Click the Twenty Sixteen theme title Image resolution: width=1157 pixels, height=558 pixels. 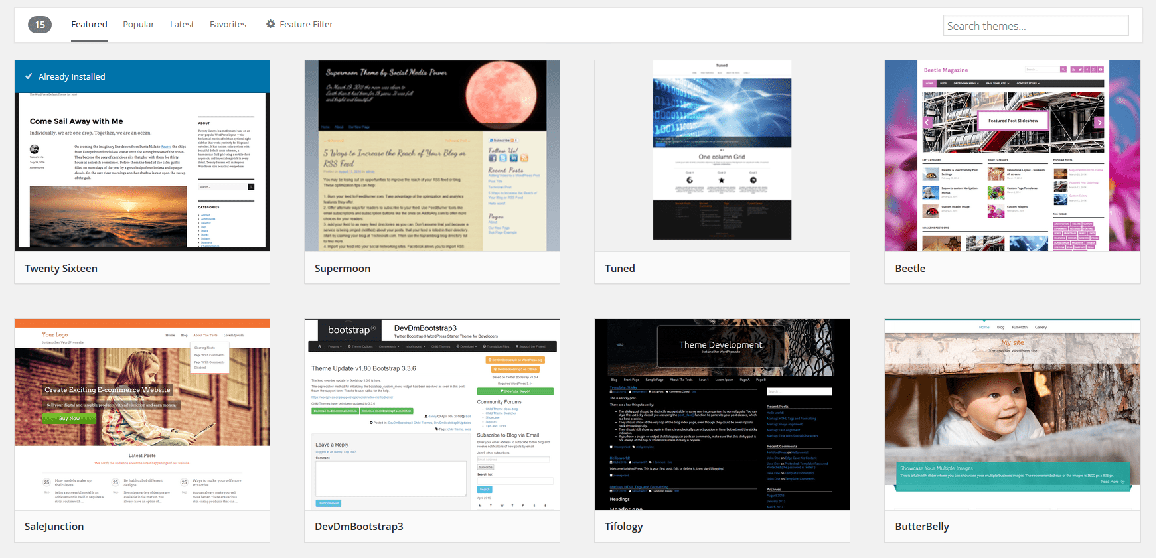(61, 269)
